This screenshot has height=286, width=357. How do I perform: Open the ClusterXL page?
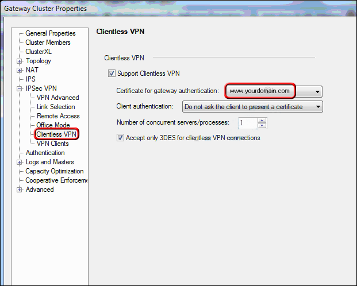pos(39,52)
